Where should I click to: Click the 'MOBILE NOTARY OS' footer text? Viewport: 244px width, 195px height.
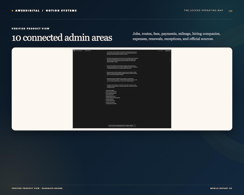coord(221,188)
